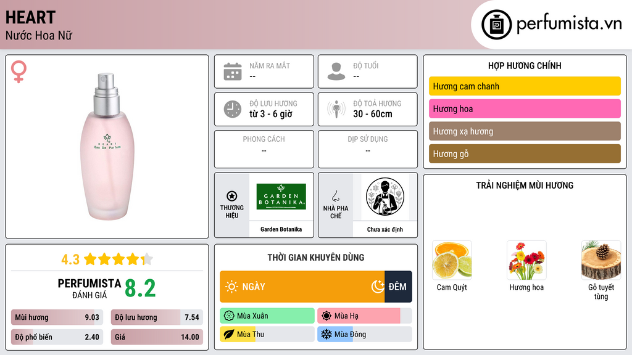
Task: Click the clock icon for Độ lưu hương
Action: (x=233, y=109)
